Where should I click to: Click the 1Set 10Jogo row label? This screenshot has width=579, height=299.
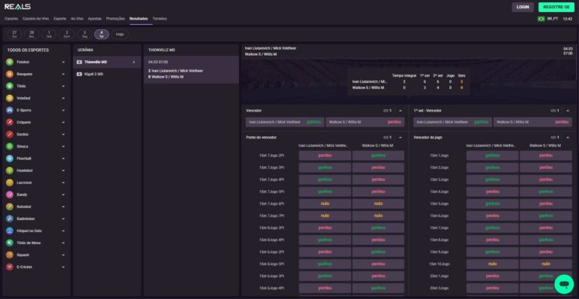439,264
